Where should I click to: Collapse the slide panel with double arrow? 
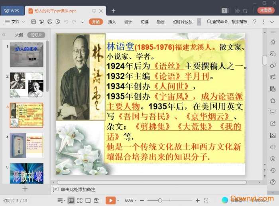click(x=4, y=35)
